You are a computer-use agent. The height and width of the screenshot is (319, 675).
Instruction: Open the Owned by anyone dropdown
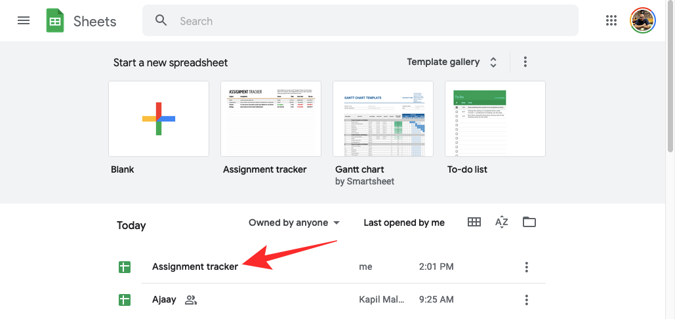[294, 223]
